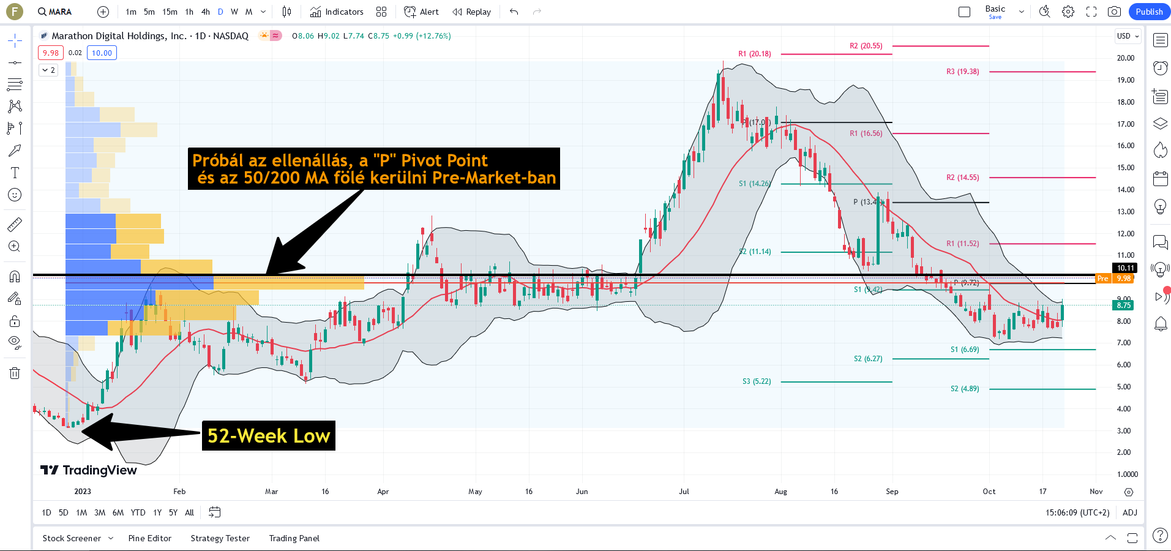Set date range to 5Y

click(x=173, y=512)
